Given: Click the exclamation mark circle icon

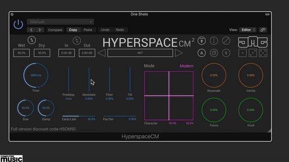Looking at the screenshot, I should 214,41.
